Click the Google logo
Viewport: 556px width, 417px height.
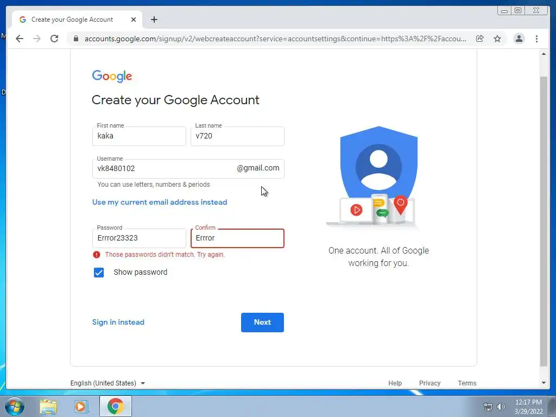coord(112,76)
